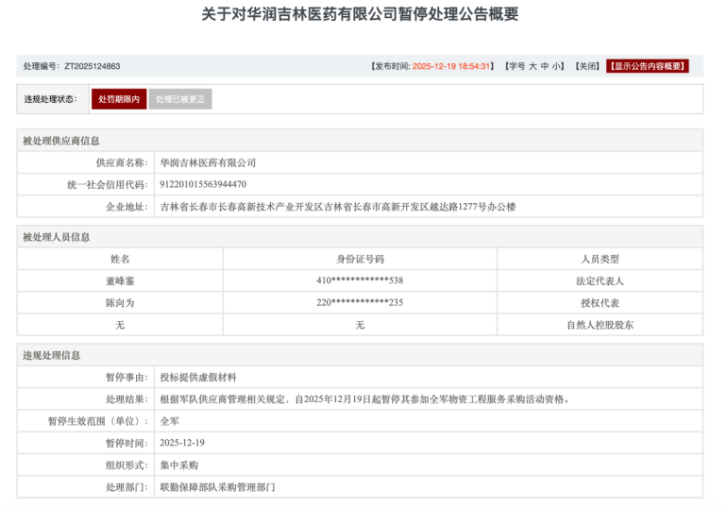Click the processing department 联勤保障部队采购管理部门

point(218,487)
